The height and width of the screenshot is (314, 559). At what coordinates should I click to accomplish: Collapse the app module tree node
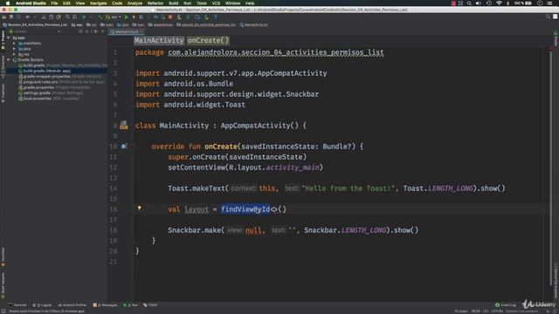tap(9, 38)
